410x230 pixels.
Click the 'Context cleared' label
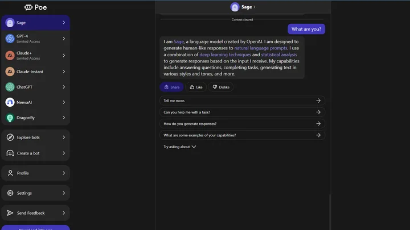point(242,19)
